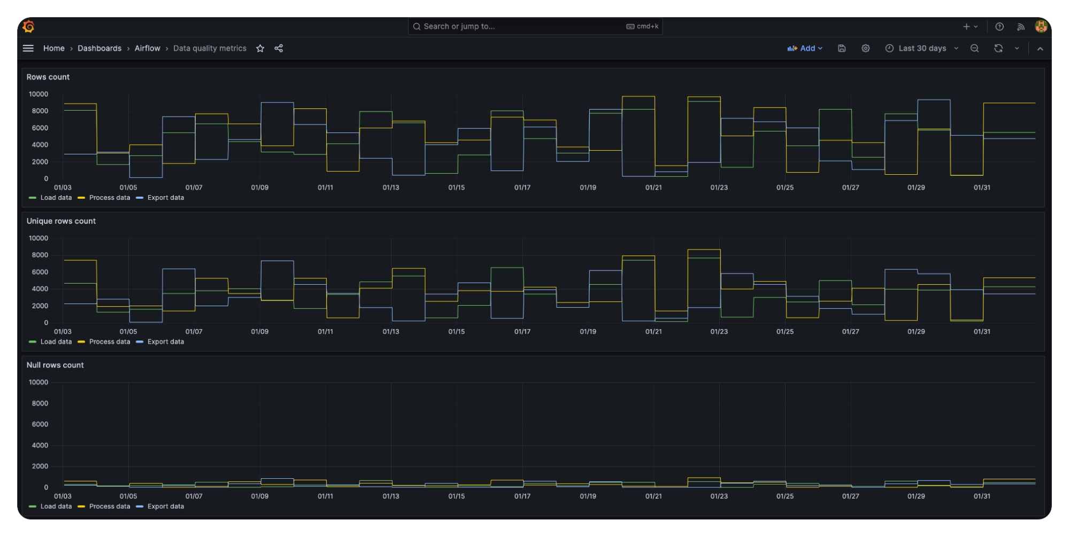This screenshot has width=1069, height=537.
Task: Toggle Load data series in Rows count legend
Action: (56, 198)
